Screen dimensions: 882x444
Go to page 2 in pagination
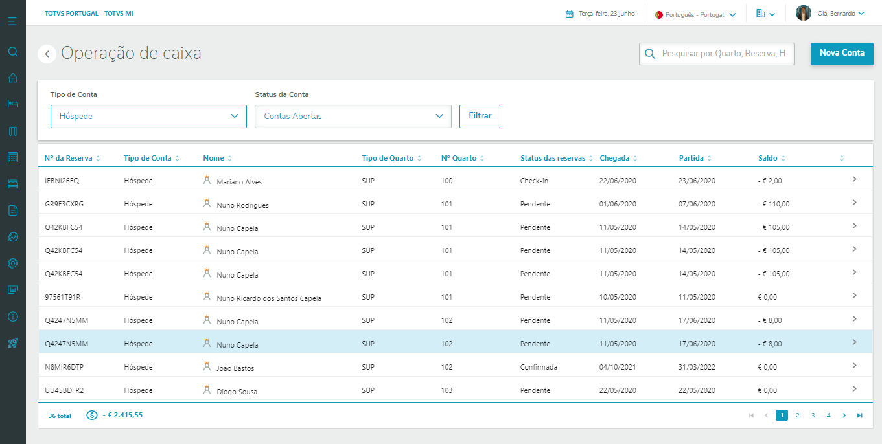[797, 416]
